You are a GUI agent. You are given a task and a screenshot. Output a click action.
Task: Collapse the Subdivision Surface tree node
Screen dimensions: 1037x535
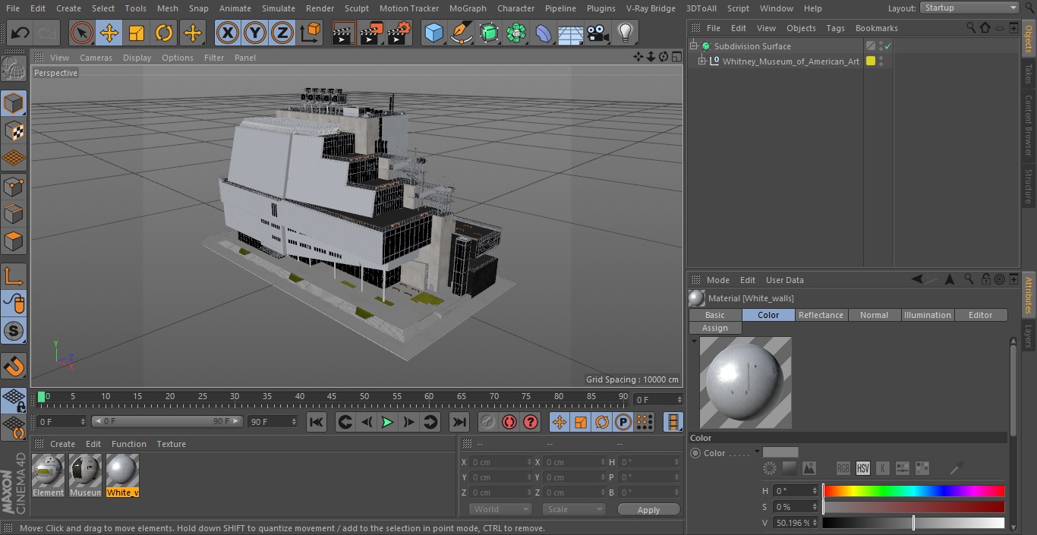coord(693,46)
